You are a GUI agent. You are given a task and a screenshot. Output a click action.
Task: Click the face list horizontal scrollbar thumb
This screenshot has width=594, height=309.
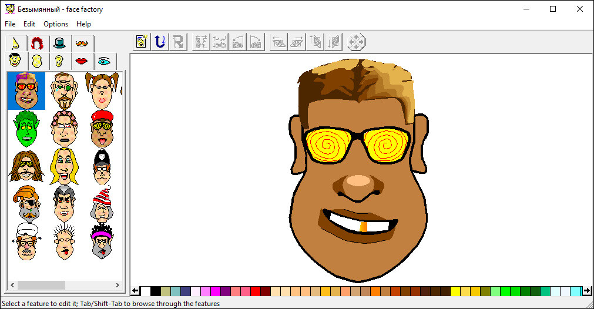point(41,285)
